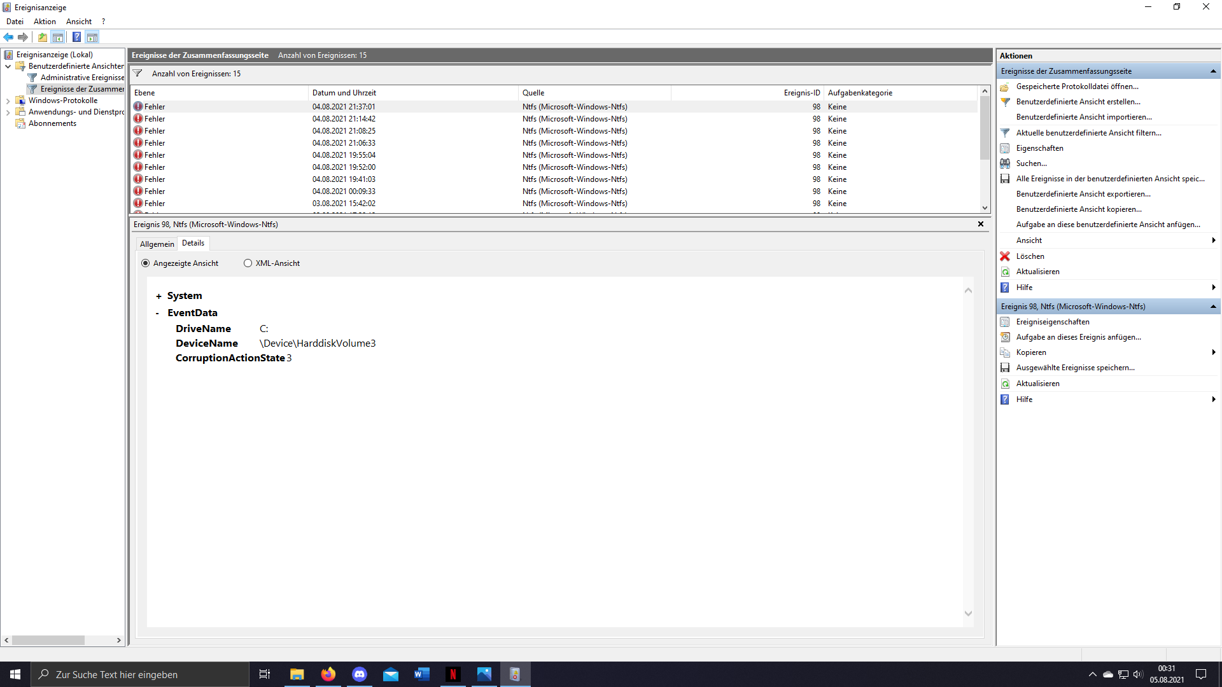Open the Aktion menu

[44, 21]
